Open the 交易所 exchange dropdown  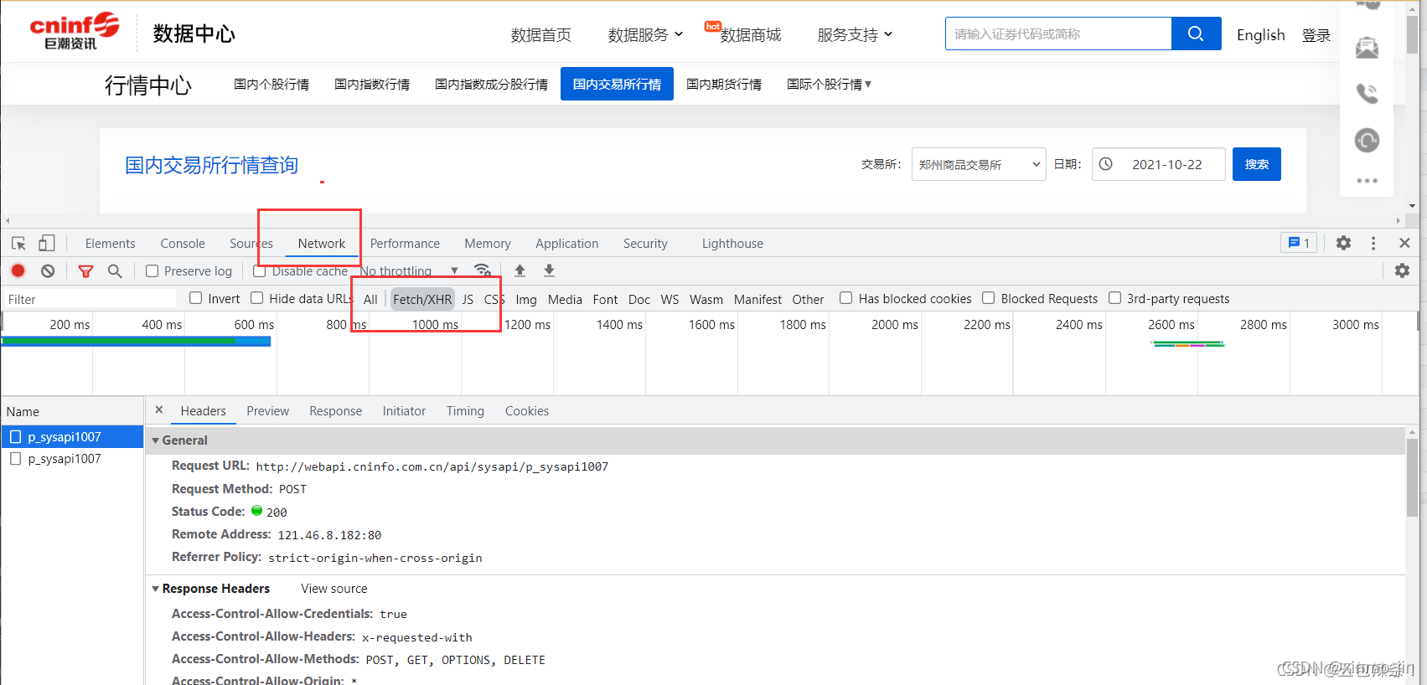tap(979, 164)
